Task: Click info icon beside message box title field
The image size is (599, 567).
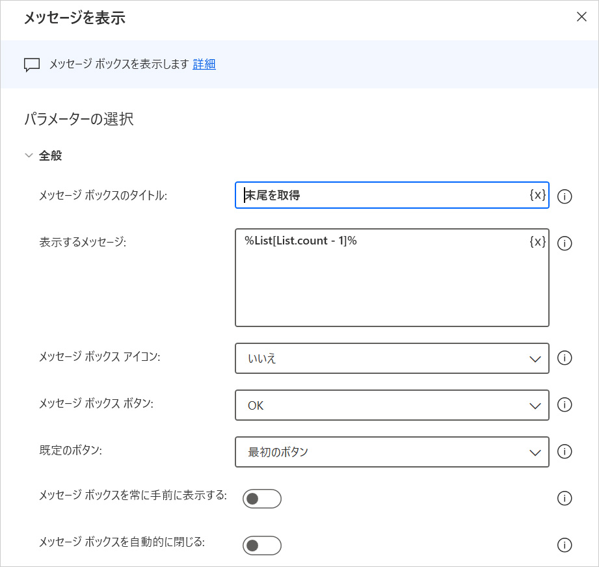Action: [565, 196]
